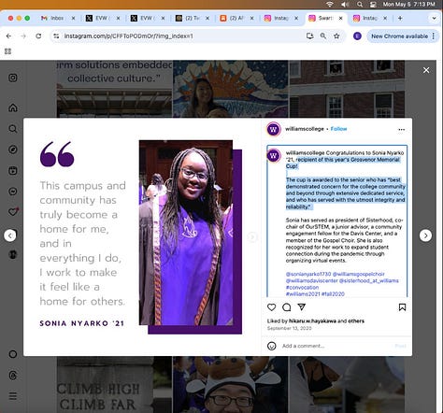
Task: Follow williamscollege
Action: [x=338, y=129]
